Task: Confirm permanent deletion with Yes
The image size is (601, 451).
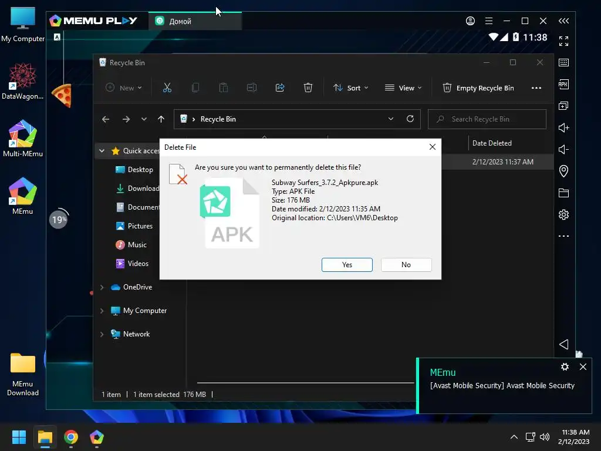Action: [347, 265]
